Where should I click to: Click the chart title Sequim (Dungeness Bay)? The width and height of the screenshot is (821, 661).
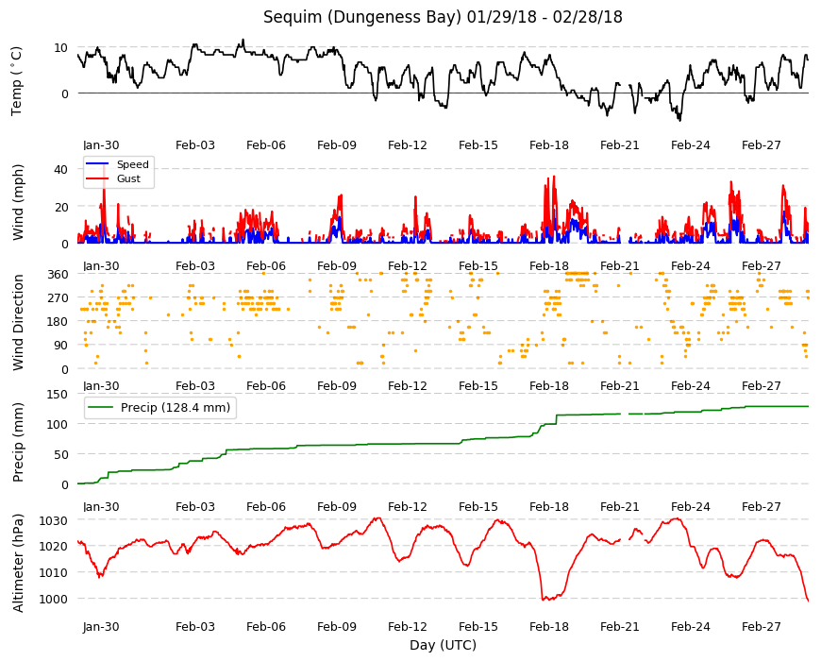point(362,17)
